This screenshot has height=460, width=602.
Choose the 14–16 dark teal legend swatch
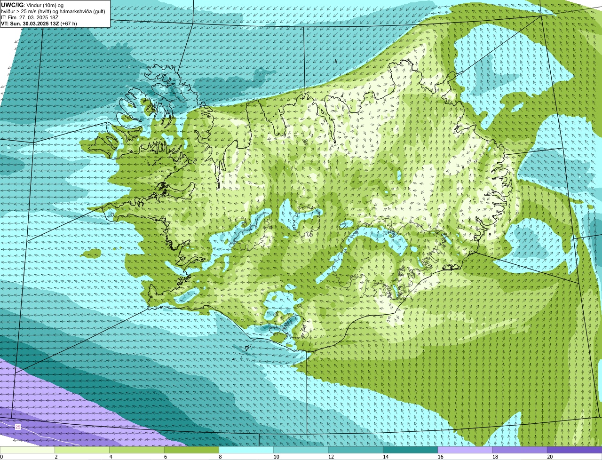[x=410, y=450]
